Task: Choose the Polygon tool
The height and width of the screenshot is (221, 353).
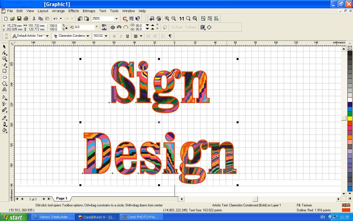Action: tap(4, 83)
